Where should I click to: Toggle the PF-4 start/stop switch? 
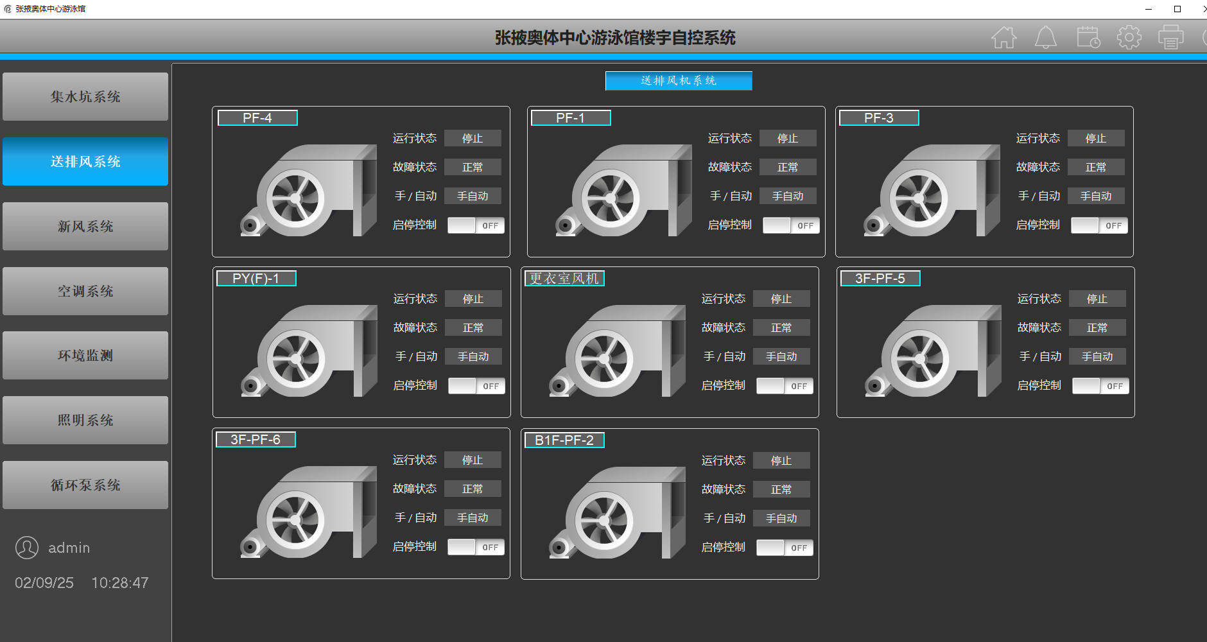[476, 225]
